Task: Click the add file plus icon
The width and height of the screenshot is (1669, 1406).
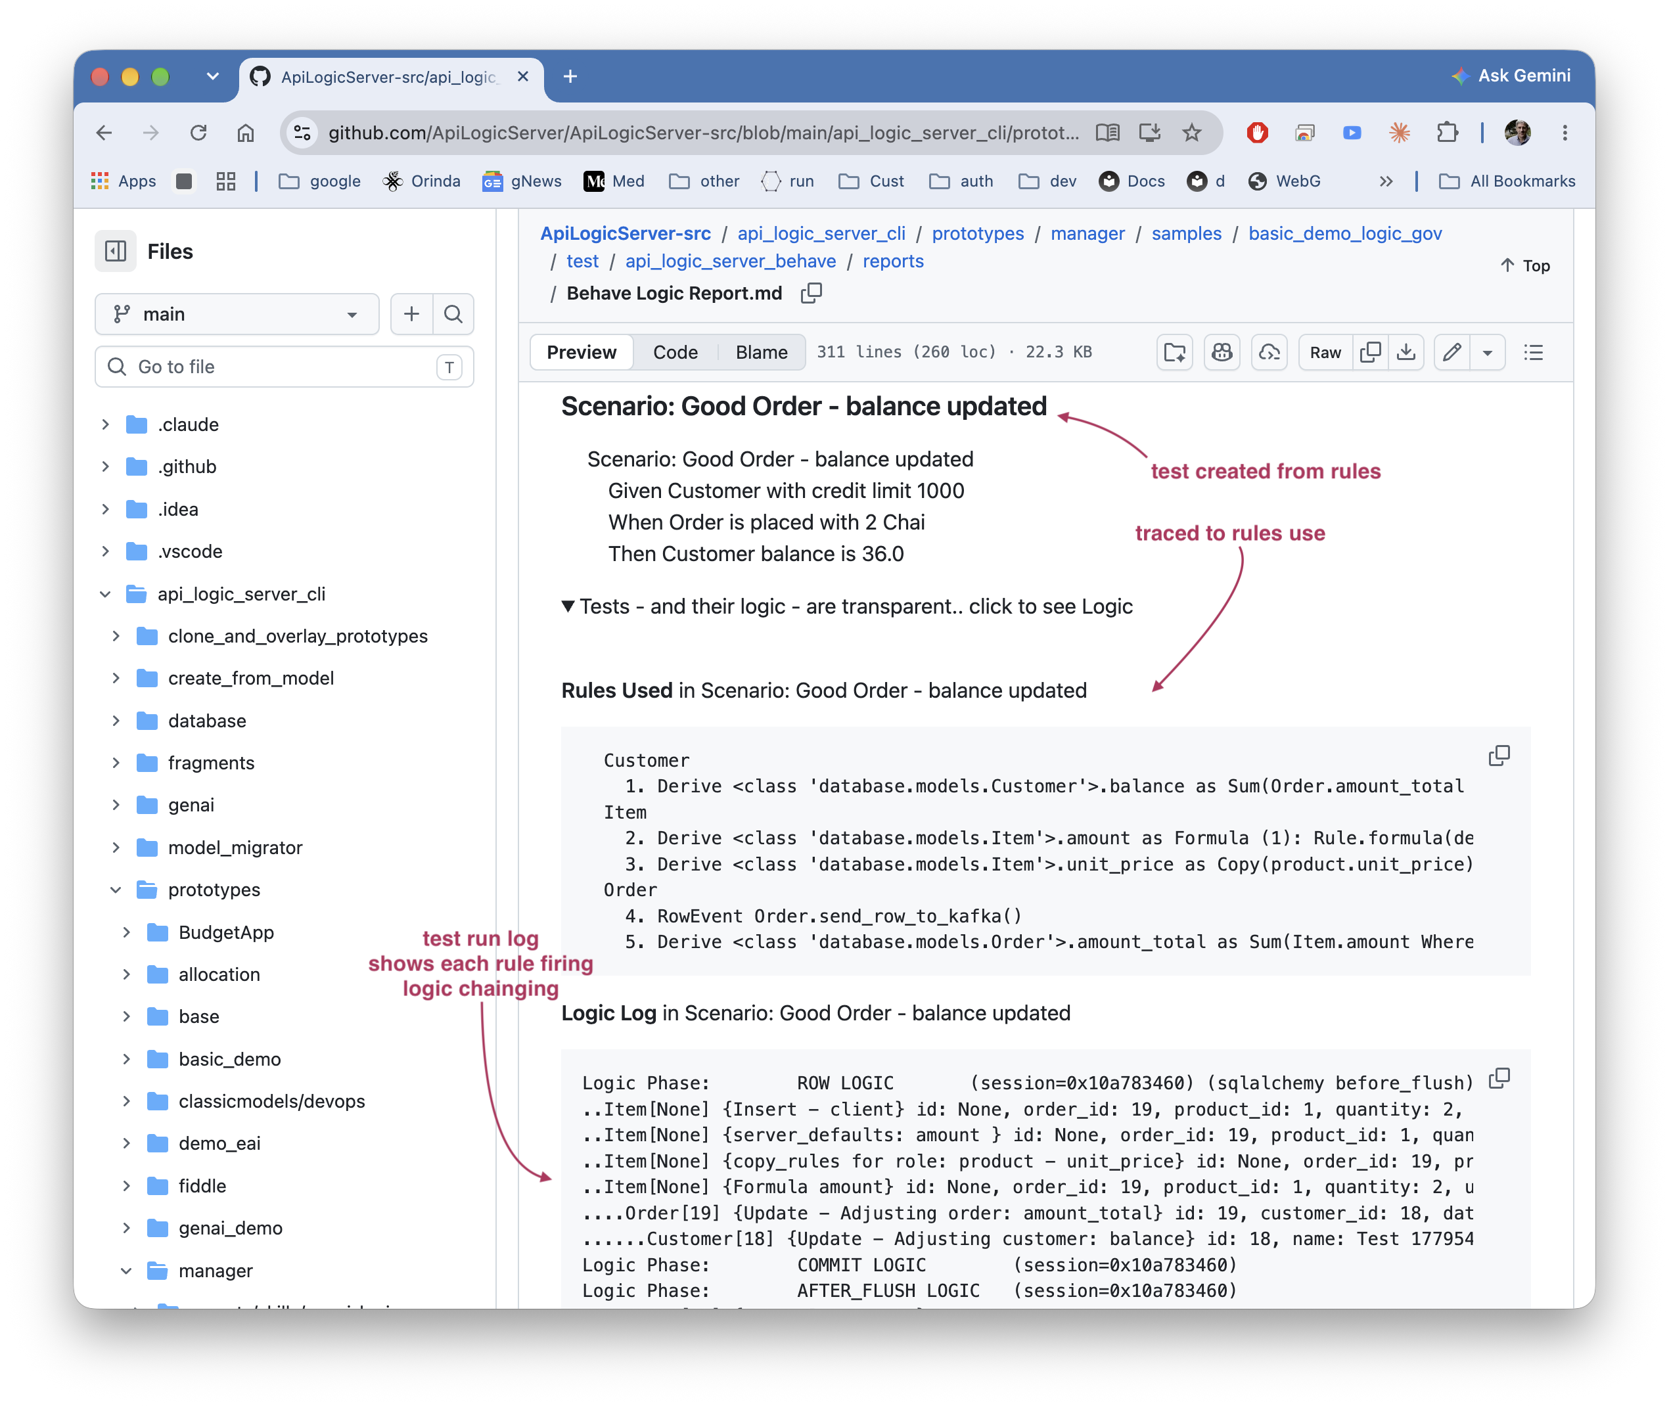Action: pos(411,314)
